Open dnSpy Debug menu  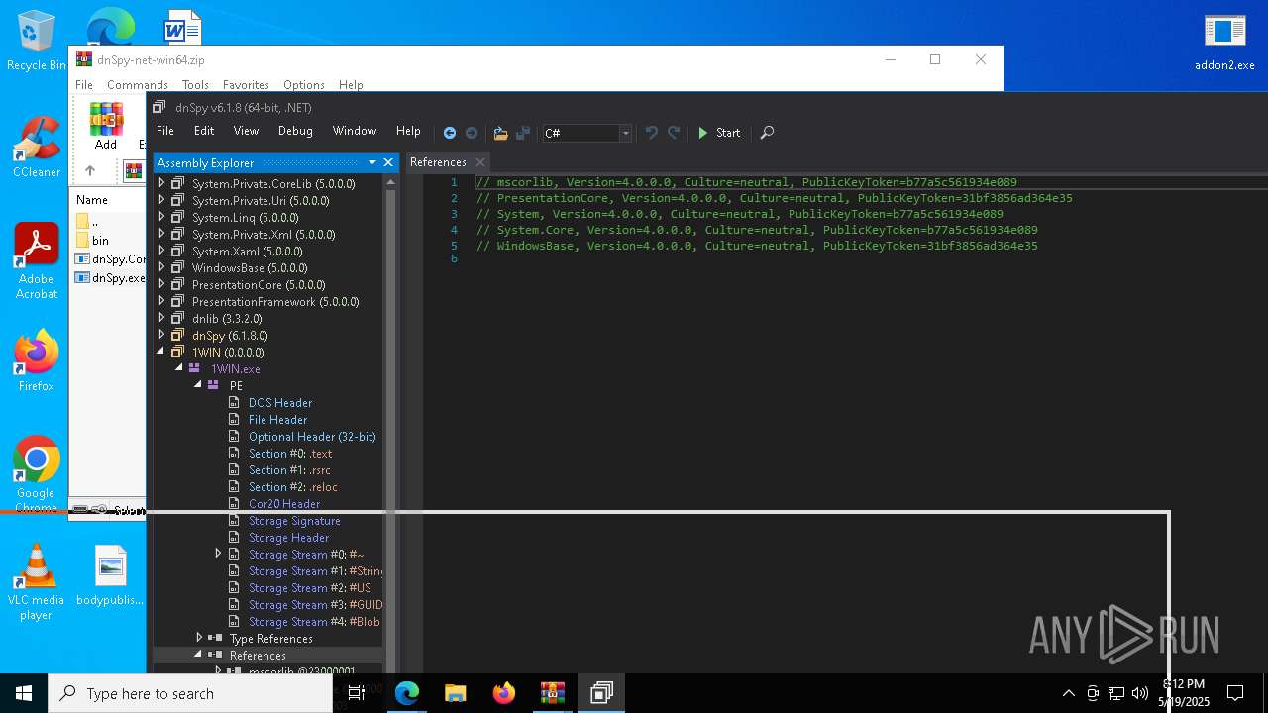click(295, 131)
